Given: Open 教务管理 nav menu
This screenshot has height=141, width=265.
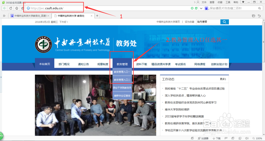Looking at the screenshot, I should (x=122, y=64).
